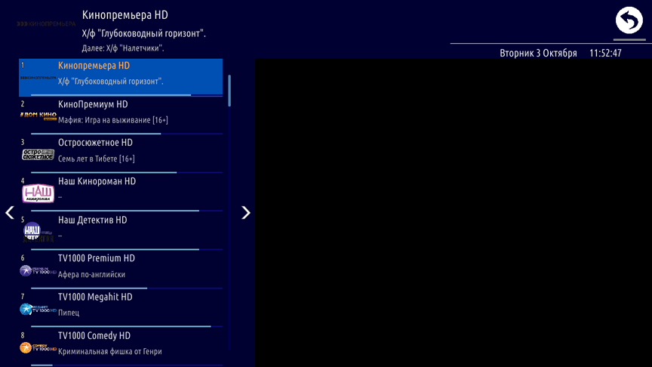Viewport: 652px width, 367px height.
Task: Click the Наш Кинороман logo
Action: pos(38,193)
